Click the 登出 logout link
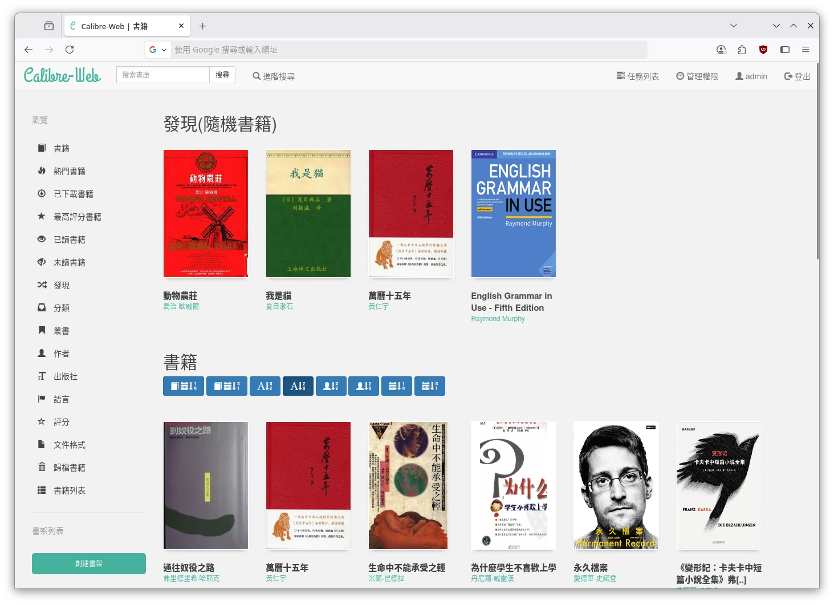Image resolution: width=834 pixels, height=605 pixels. (x=797, y=76)
